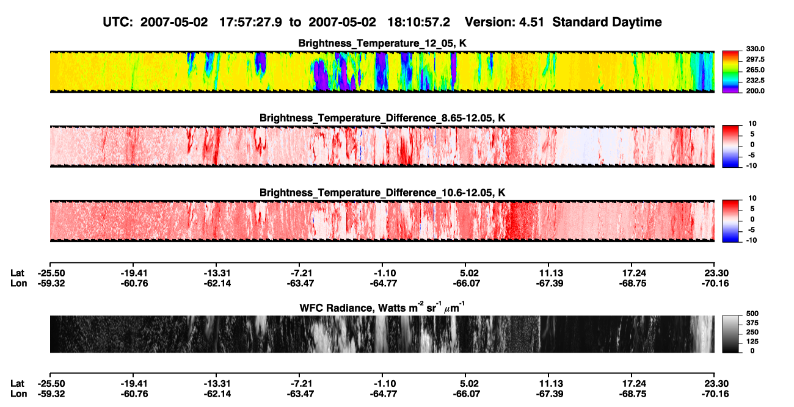
Task: Select the WFC Radiance grayscale image strip
Action: pyautogui.click(x=382, y=334)
